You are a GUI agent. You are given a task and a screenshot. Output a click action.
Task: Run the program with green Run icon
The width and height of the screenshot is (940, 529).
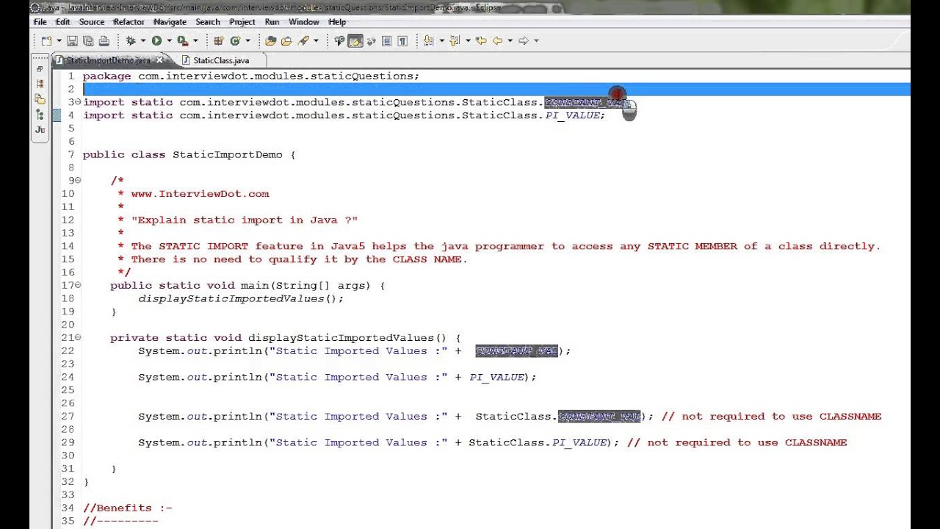[156, 41]
